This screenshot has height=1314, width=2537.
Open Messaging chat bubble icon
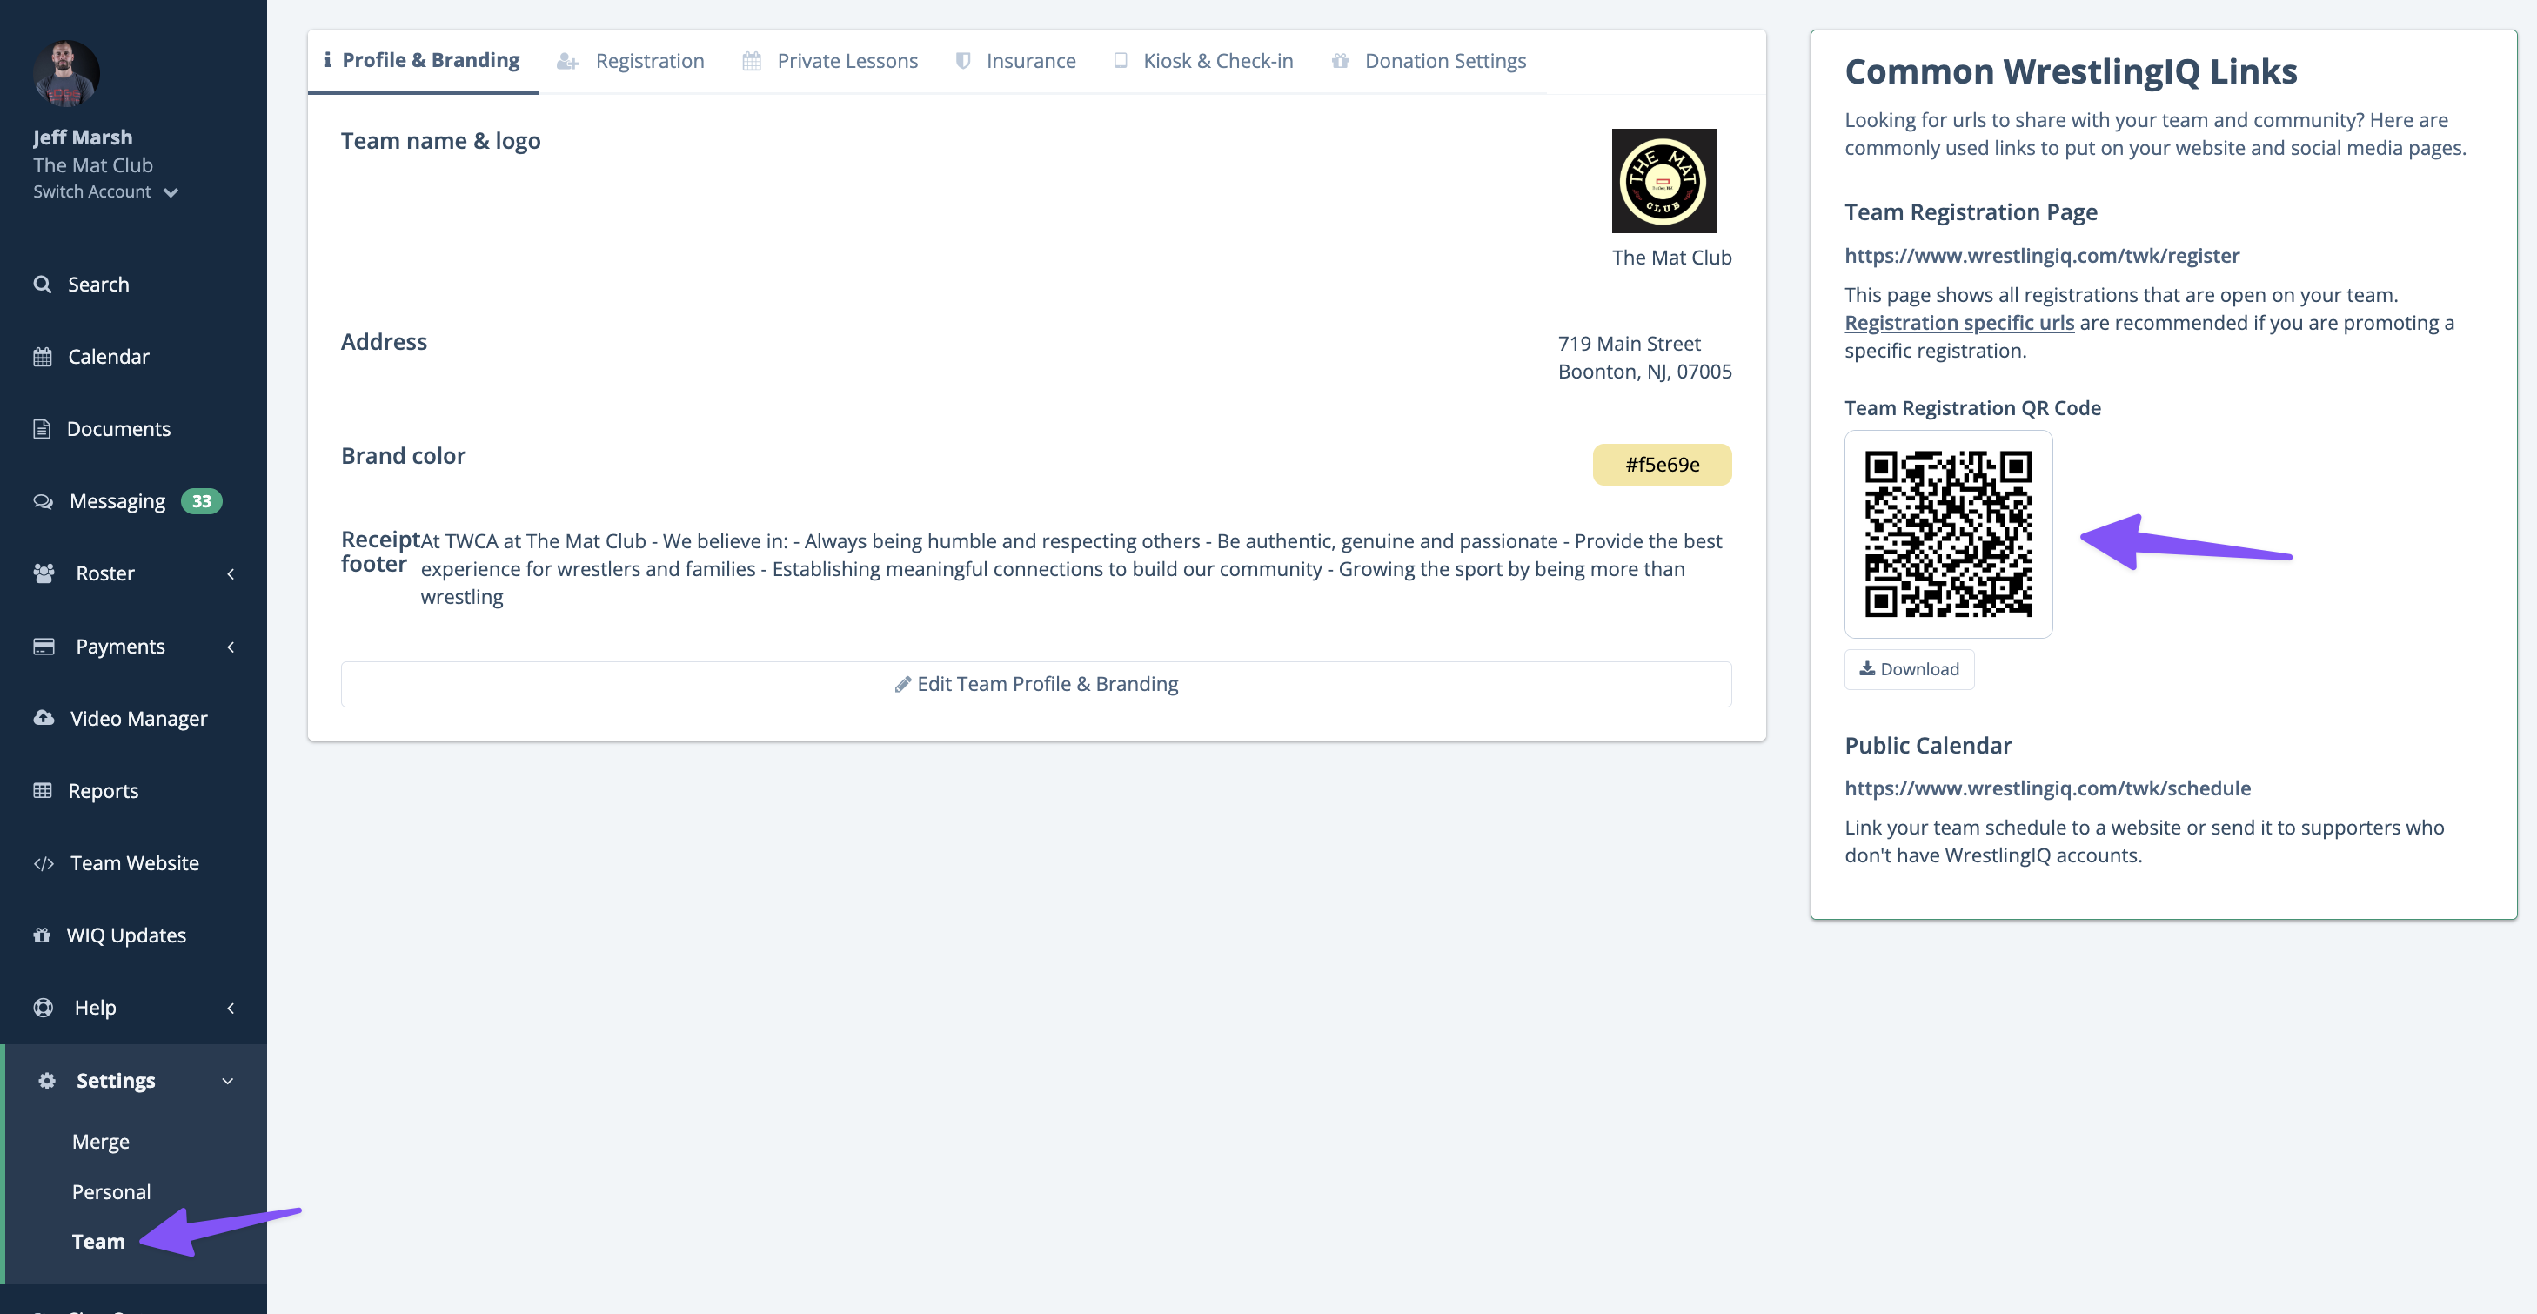[x=44, y=501]
